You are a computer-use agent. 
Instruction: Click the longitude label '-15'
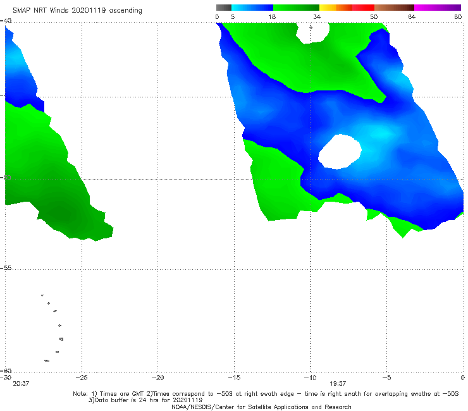coord(234,377)
